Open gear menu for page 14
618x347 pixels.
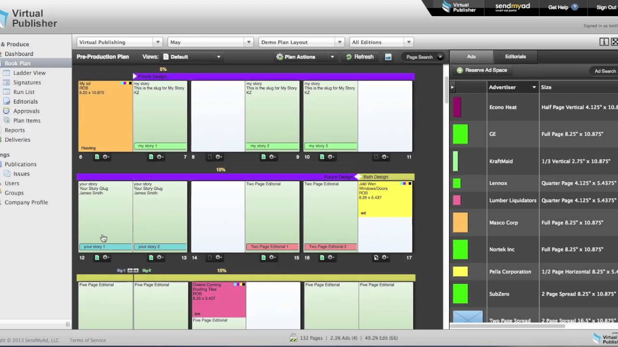(x=218, y=257)
